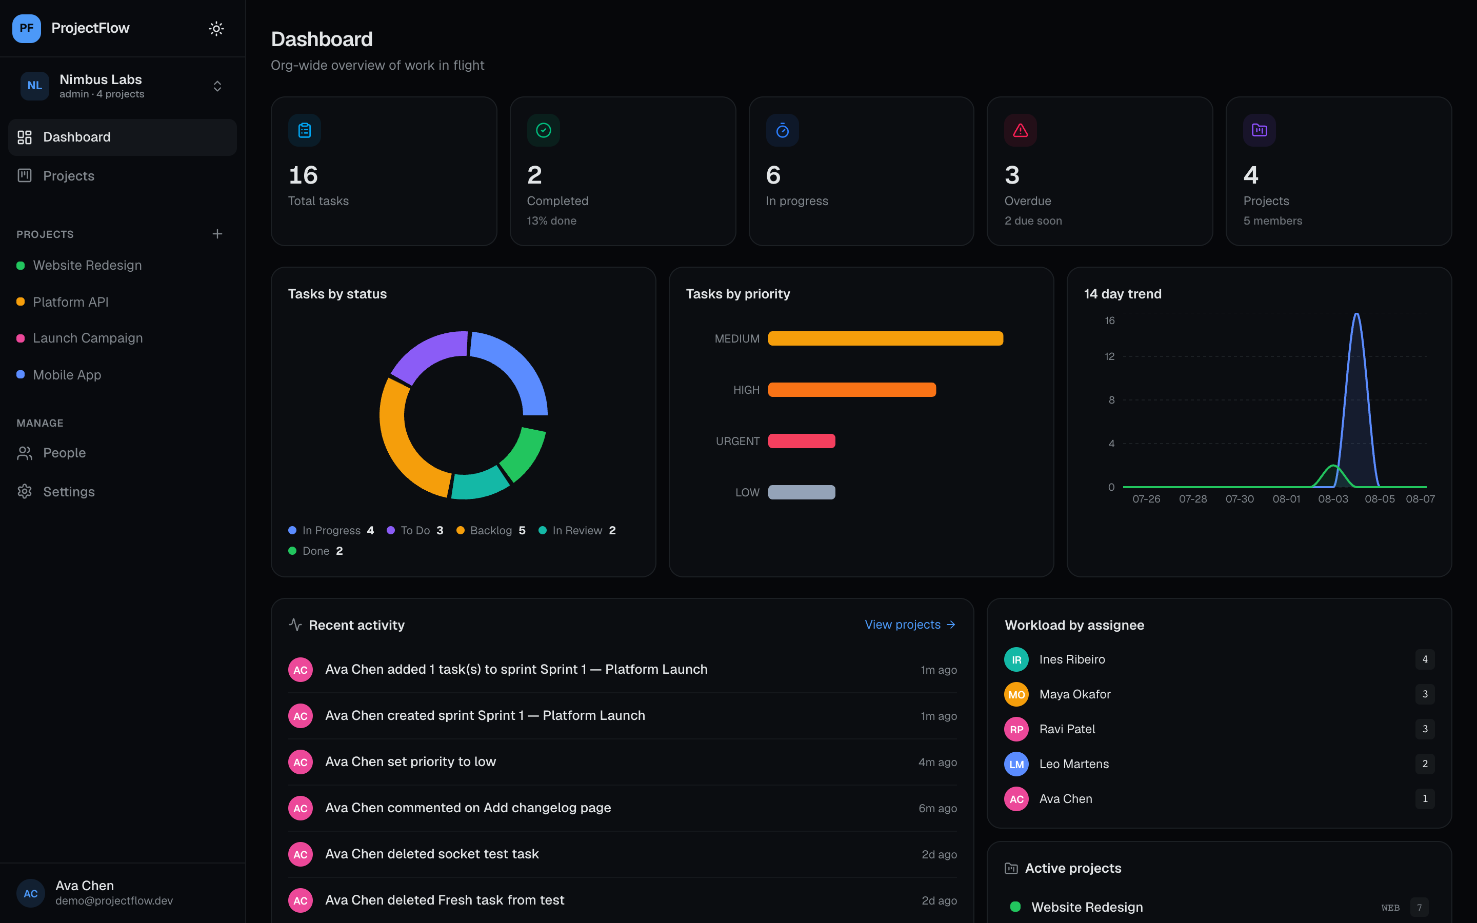Click the green dot beside Website Redesign in sidebar
1477x923 pixels.
[21, 266]
